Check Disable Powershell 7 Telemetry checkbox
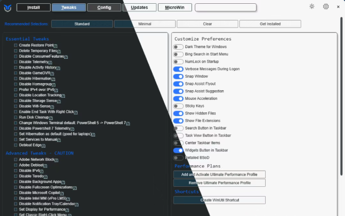Viewport: 345px width, 216px height. coord(16,129)
